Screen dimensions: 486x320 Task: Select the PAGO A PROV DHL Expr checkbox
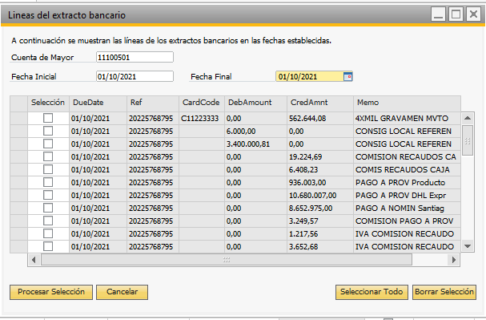click(x=48, y=195)
